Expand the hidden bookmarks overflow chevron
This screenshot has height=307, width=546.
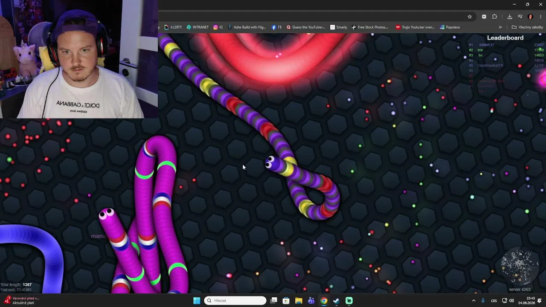[500, 27]
